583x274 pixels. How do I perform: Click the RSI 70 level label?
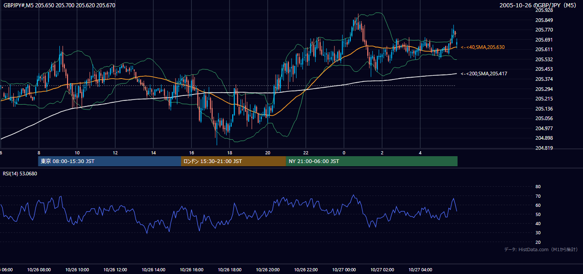(x=538, y=196)
